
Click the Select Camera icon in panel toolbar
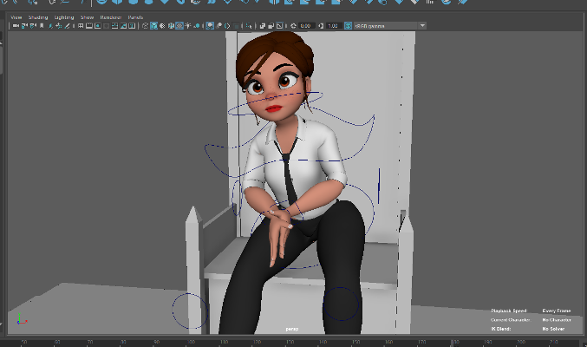click(x=16, y=26)
